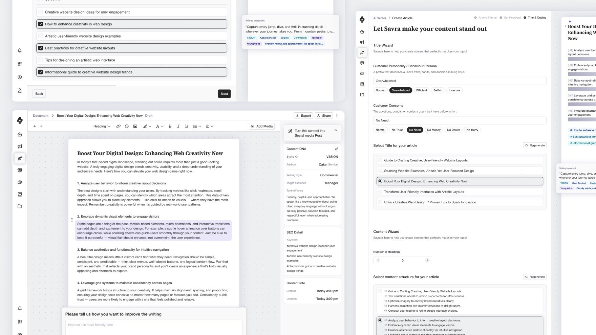Viewport: 596px width, 335px height.
Task: Open Home from the document editor sidebar
Action: [20, 134]
